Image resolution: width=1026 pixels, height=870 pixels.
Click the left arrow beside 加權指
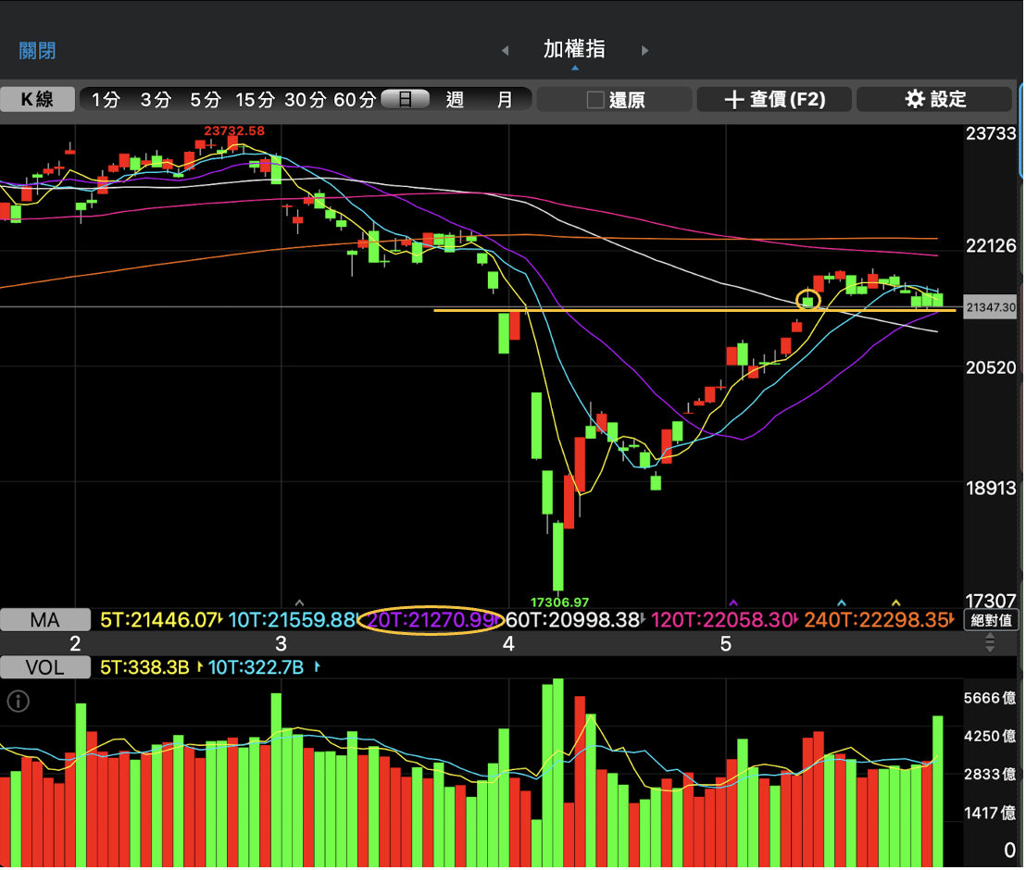(505, 51)
